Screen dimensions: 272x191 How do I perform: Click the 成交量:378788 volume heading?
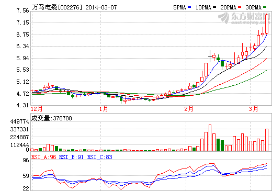coord(51,118)
